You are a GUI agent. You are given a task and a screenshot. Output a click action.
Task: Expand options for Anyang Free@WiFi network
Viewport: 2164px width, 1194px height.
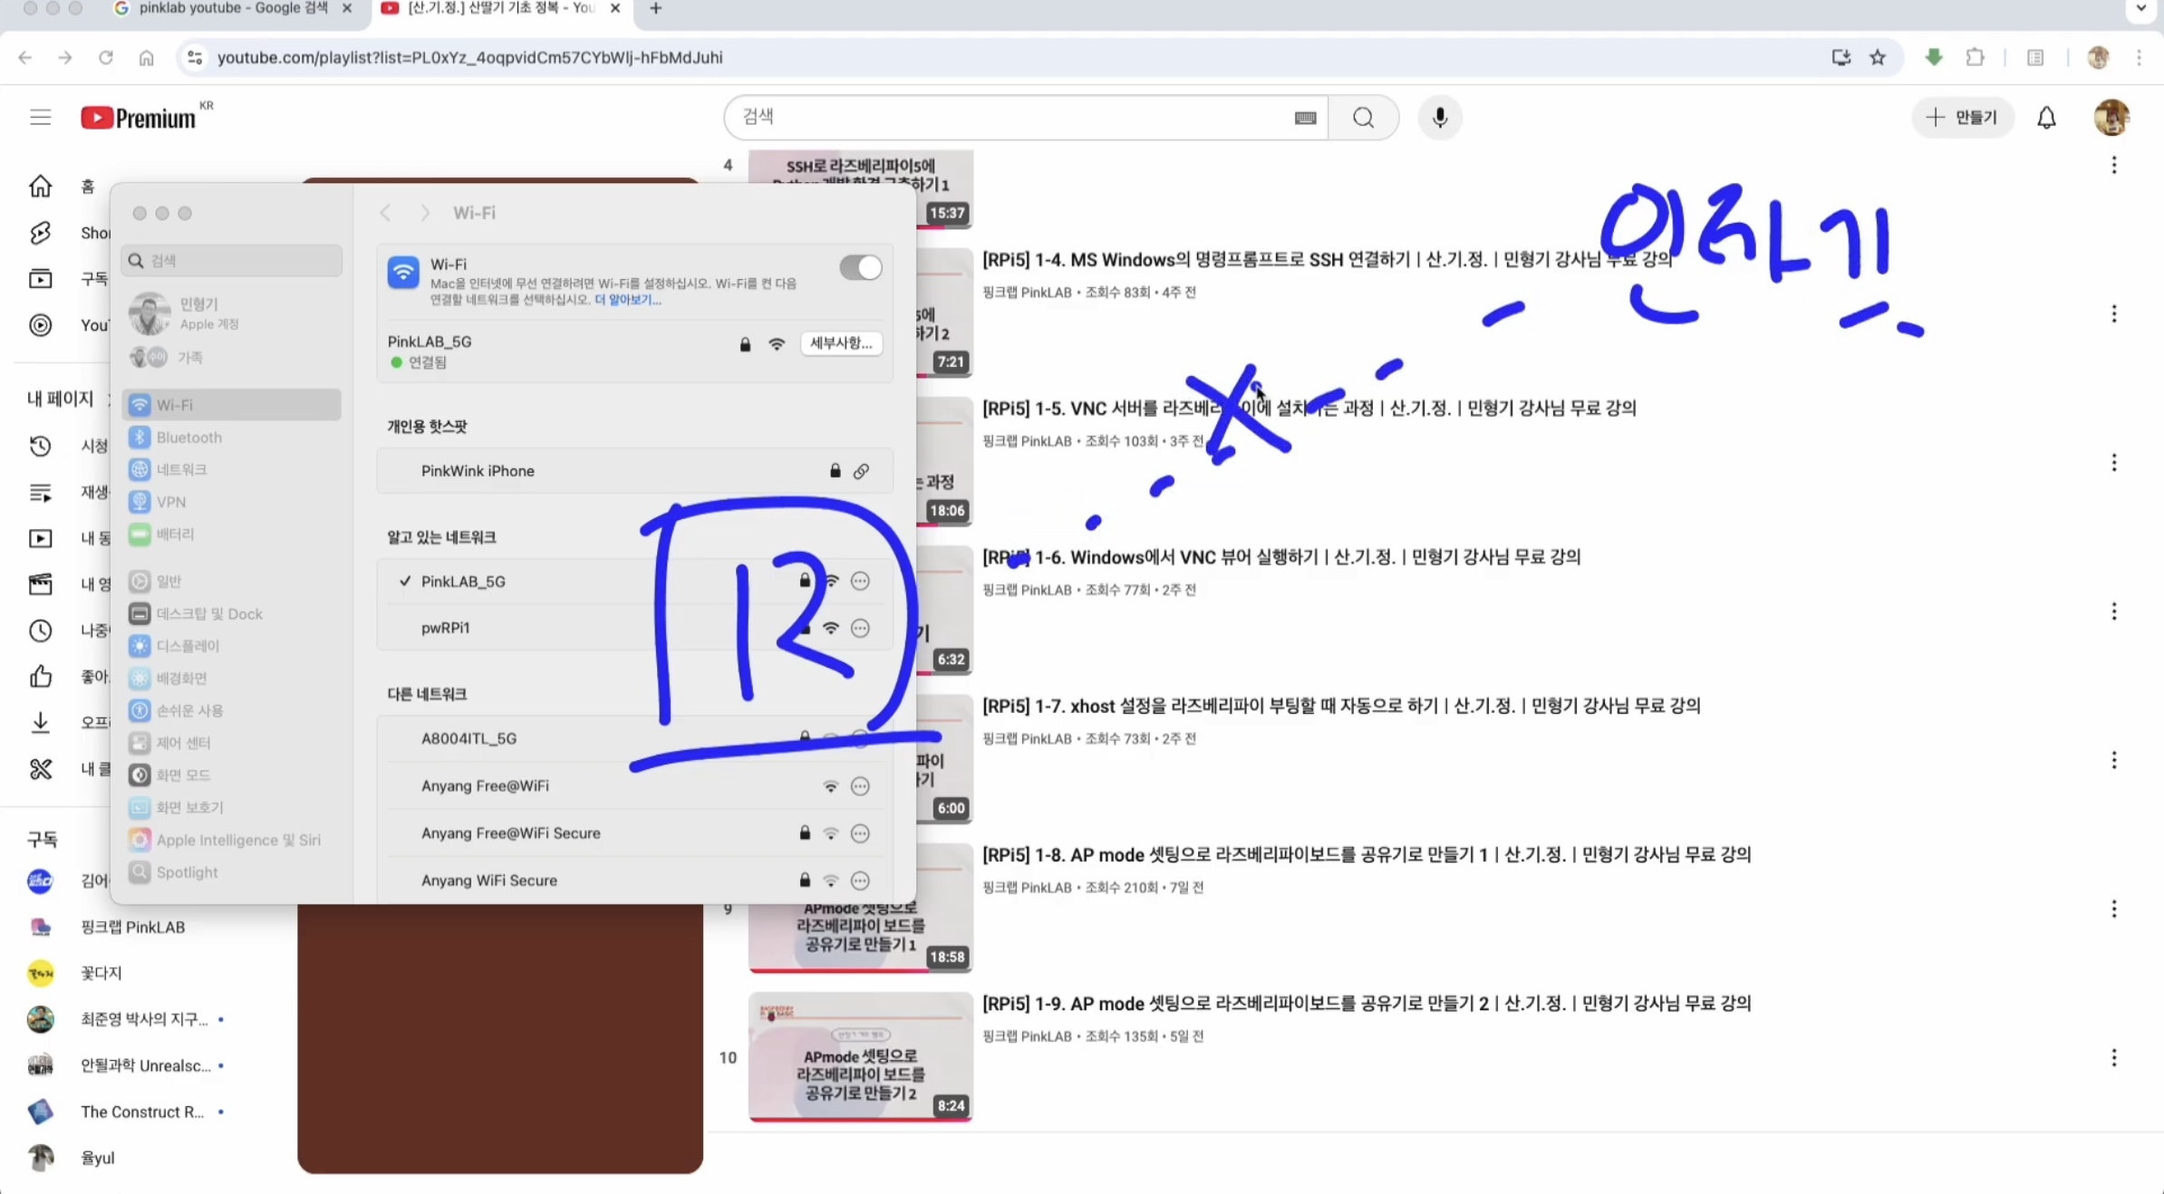coord(860,786)
